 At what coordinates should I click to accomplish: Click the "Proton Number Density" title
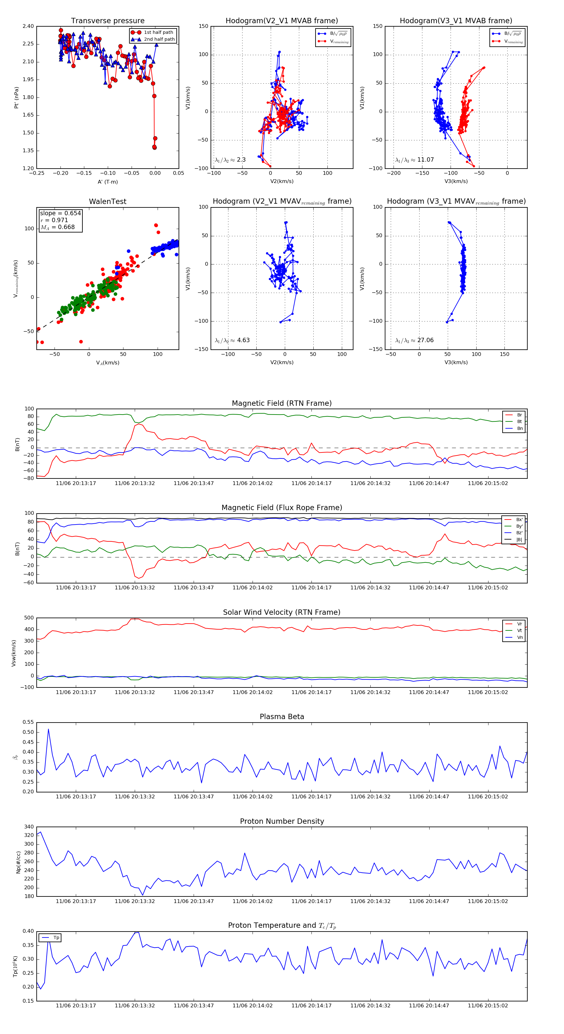(x=281, y=821)
